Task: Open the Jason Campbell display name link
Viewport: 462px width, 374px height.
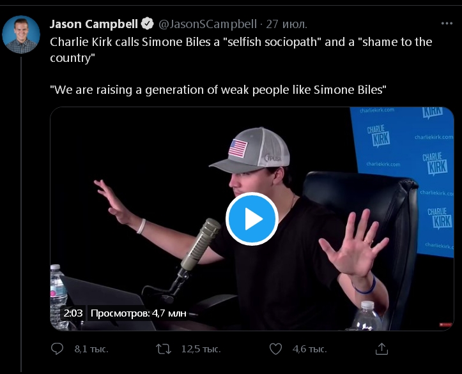Action: coord(93,24)
